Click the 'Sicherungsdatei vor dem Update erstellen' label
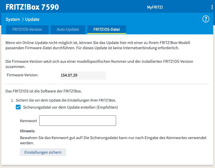 pos(70,107)
